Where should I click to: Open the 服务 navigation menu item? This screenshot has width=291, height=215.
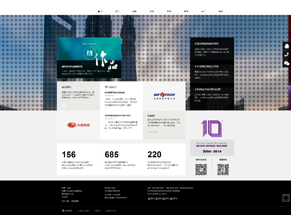point(117,11)
